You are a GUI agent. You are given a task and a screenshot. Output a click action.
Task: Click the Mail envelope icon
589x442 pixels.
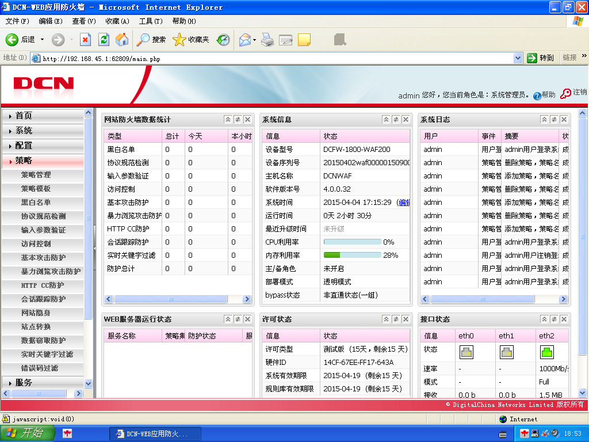[244, 40]
